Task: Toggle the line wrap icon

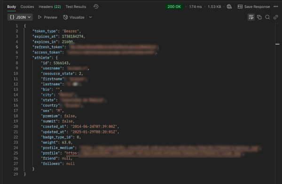Action: tap(251, 17)
